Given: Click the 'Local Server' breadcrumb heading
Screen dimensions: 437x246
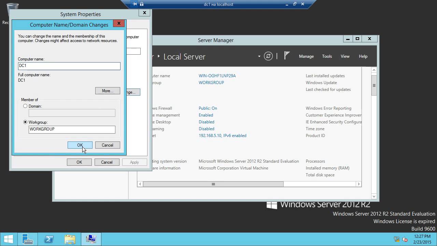Looking at the screenshot, I should tap(184, 57).
